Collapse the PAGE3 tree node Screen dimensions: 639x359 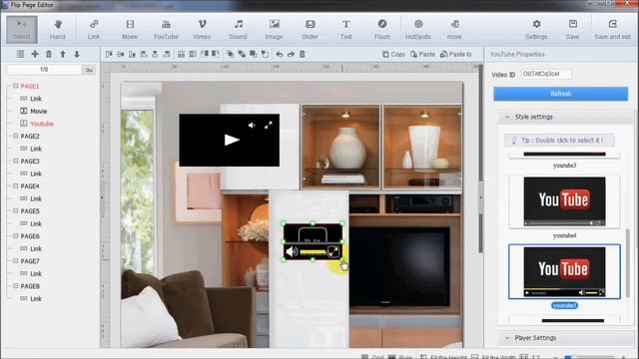tap(16, 161)
